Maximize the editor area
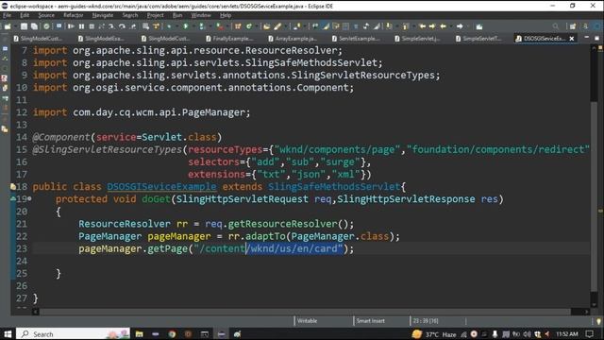The width and height of the screenshot is (604, 340). pos(596,38)
